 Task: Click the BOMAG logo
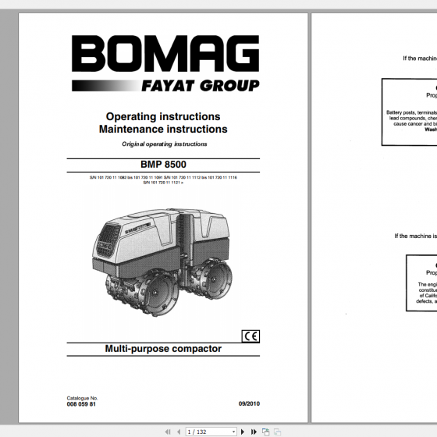(165, 54)
